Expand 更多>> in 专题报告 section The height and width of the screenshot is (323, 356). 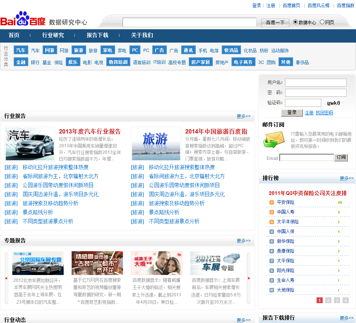point(243,241)
